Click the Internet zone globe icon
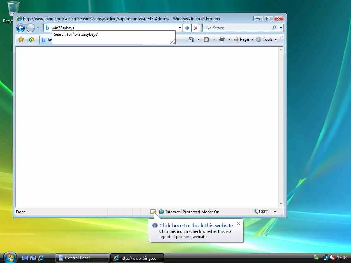The height and width of the screenshot is (263, 351). 161,212
